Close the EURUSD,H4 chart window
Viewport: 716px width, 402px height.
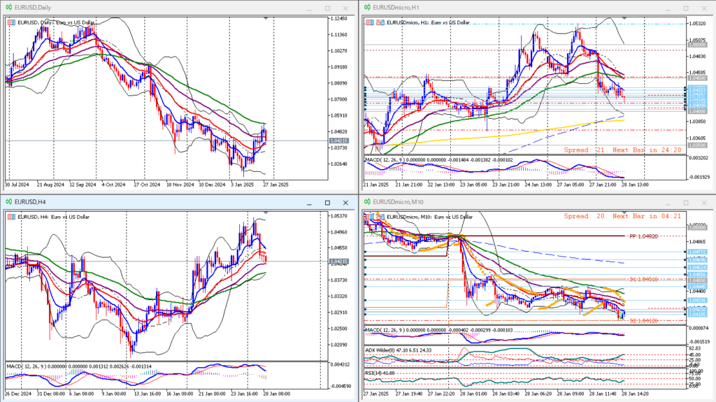tap(345, 203)
